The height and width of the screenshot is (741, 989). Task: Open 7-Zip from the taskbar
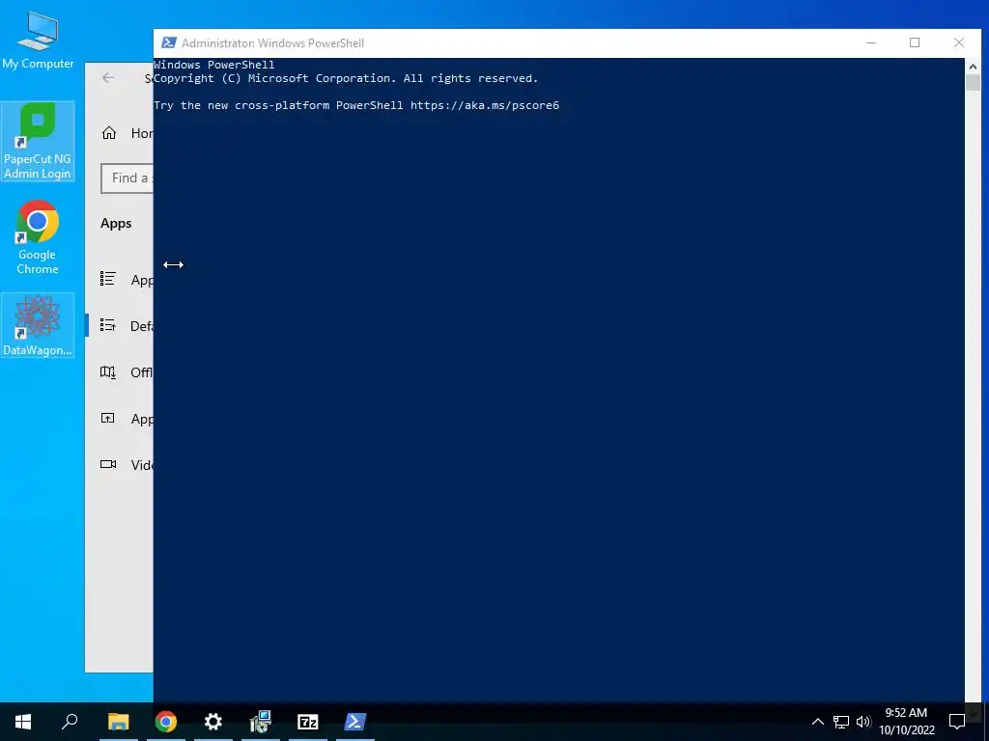click(308, 722)
